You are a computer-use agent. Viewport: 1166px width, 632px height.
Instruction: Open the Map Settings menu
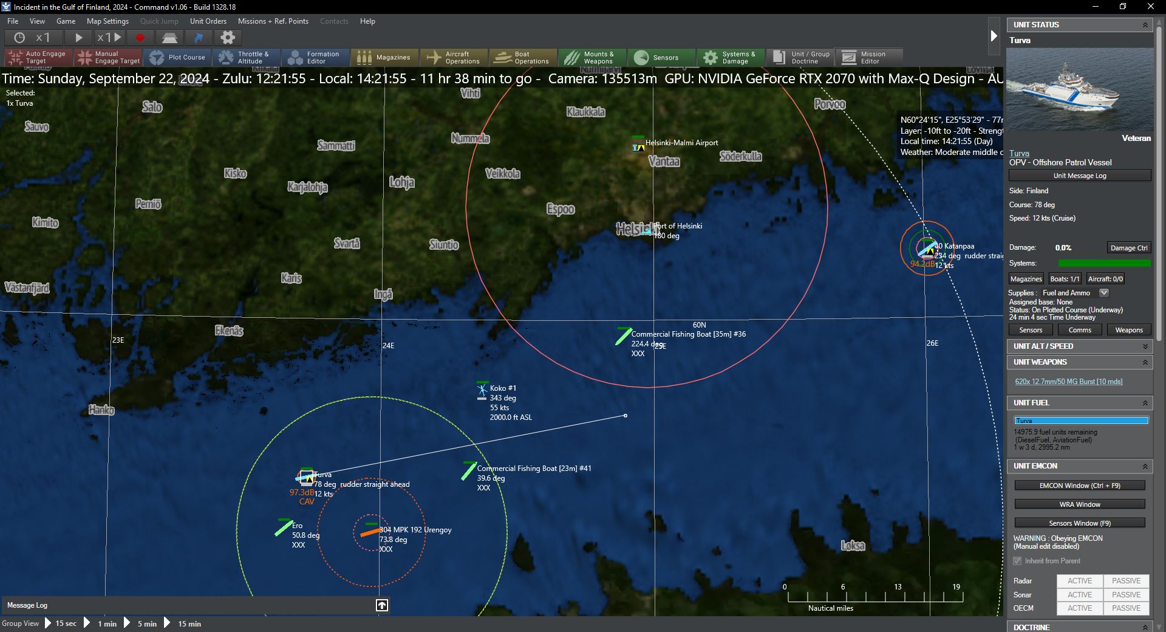point(107,21)
